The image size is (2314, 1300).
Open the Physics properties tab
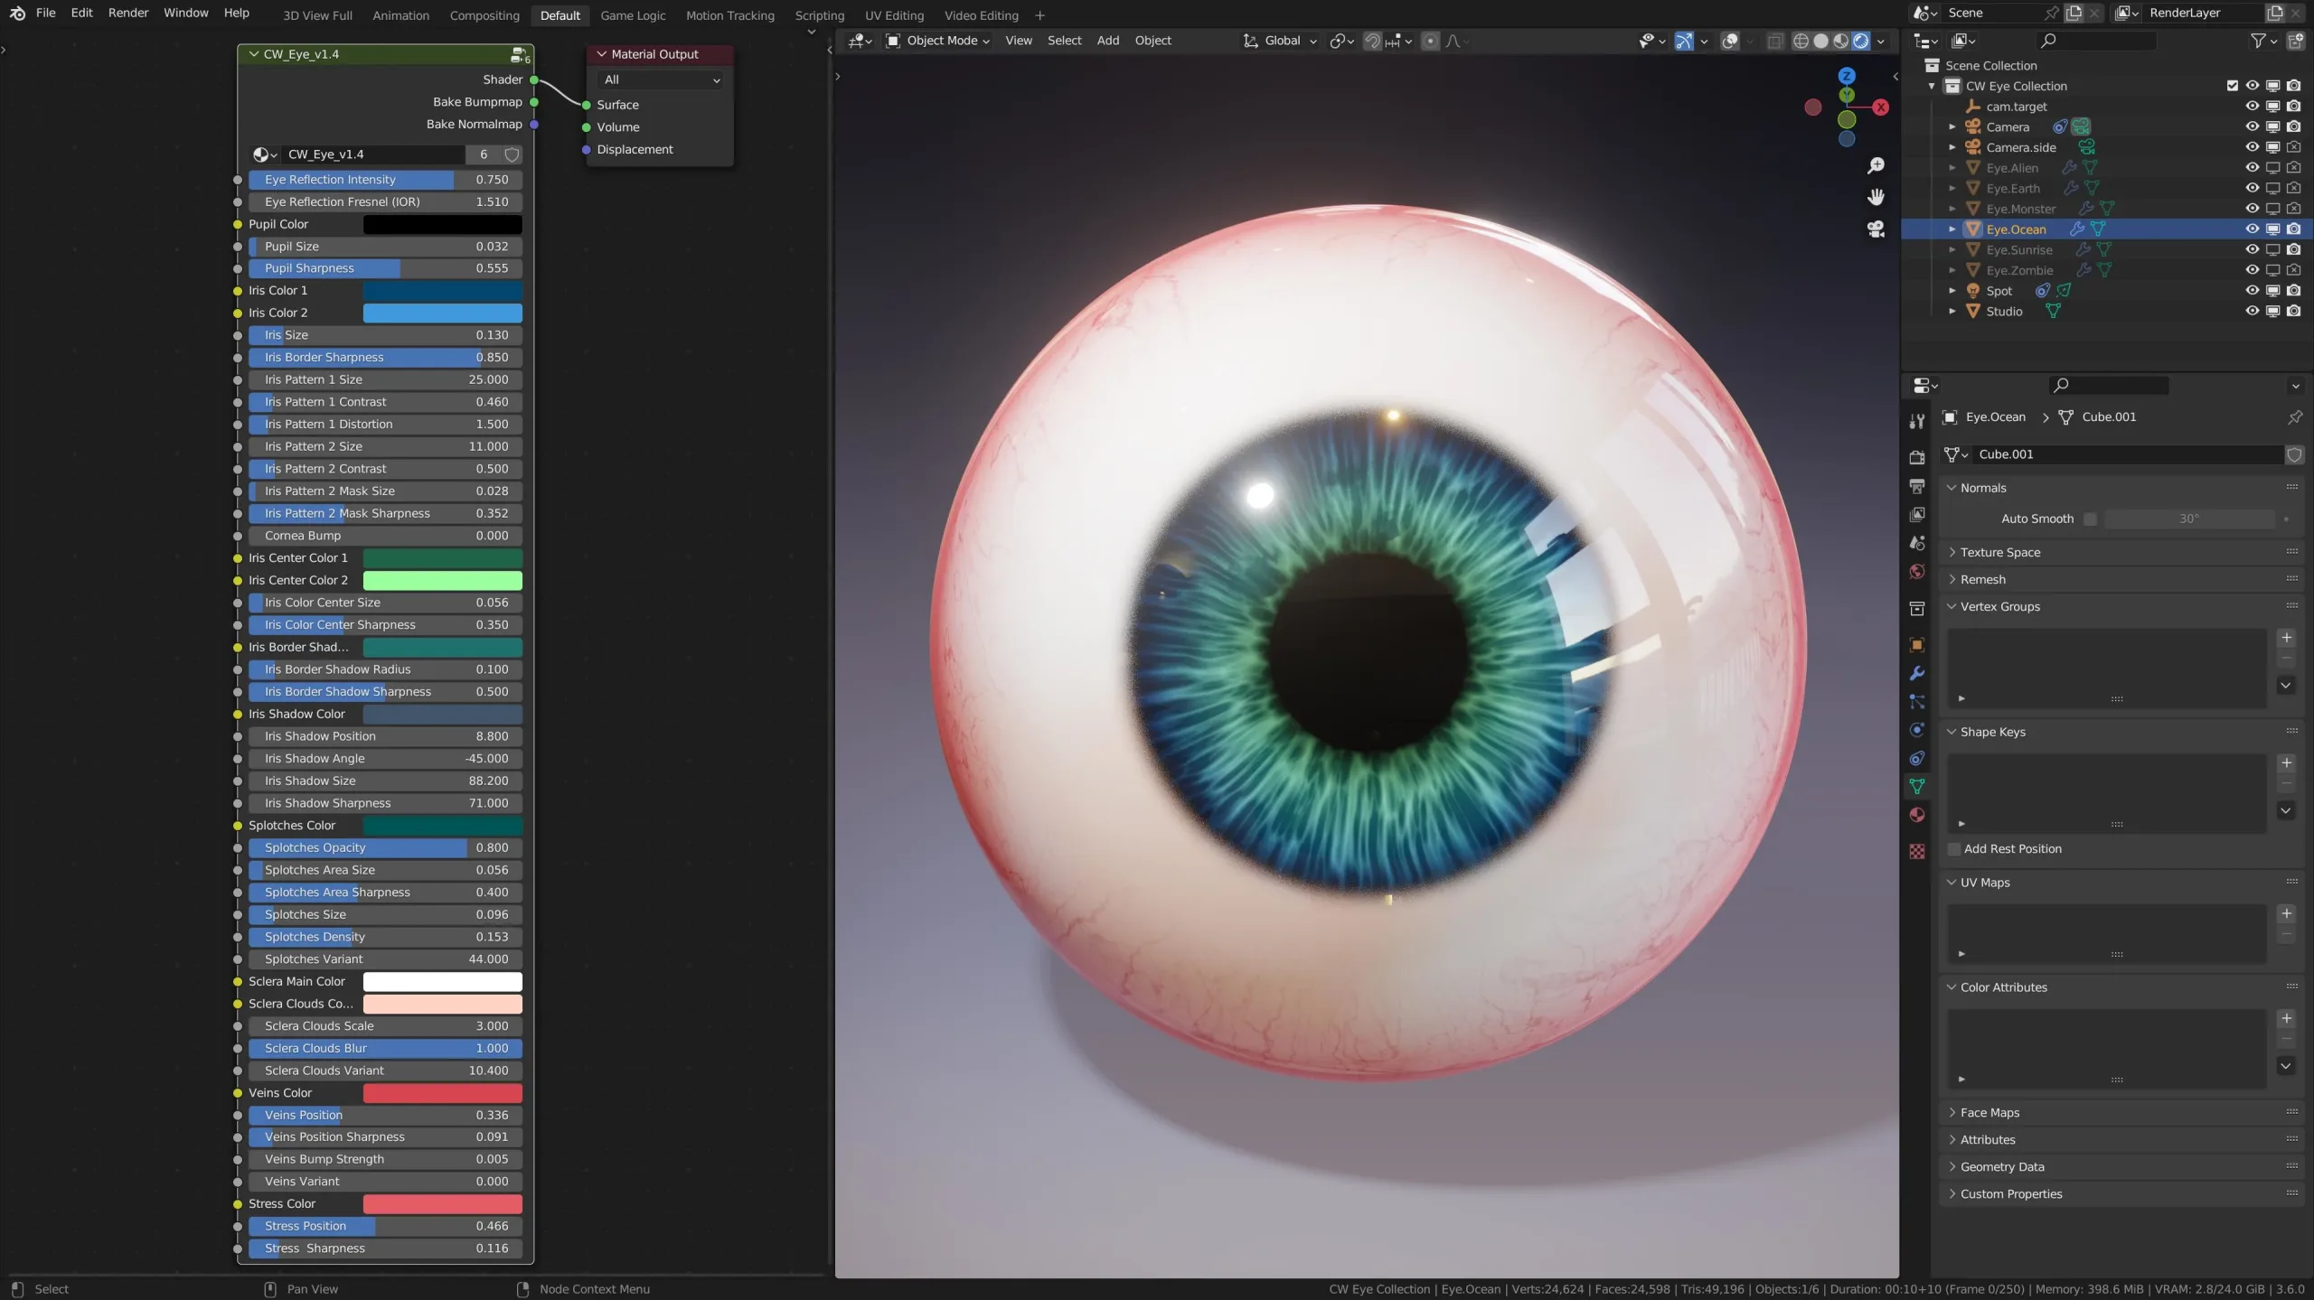pyautogui.click(x=1916, y=729)
